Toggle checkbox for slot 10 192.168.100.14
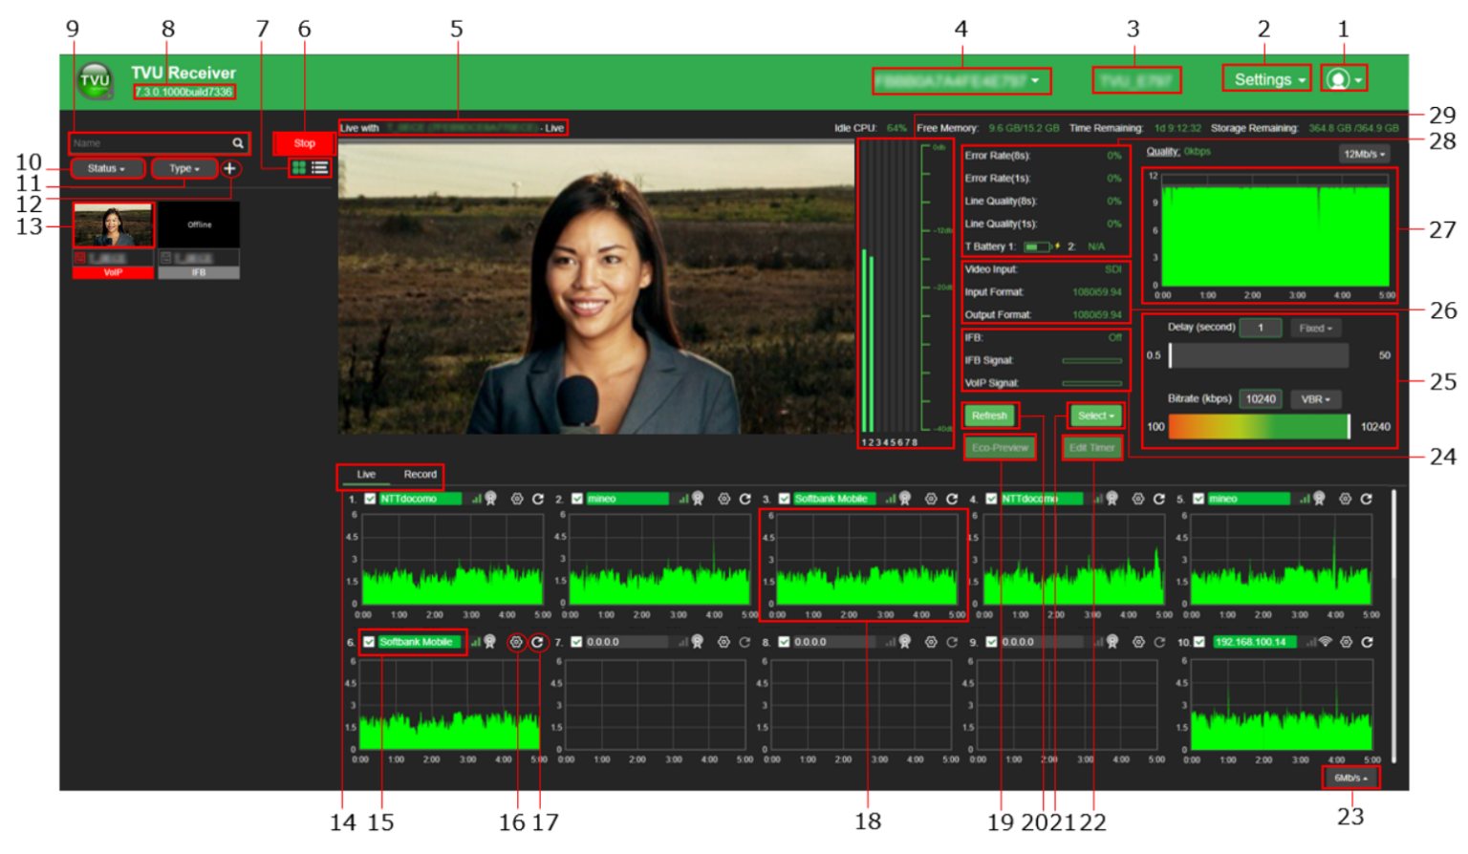1468x854 pixels. 1199,642
